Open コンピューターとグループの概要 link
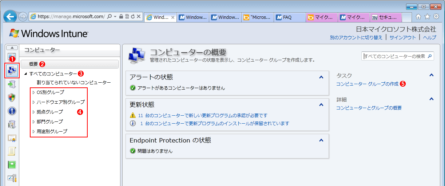445x186 pixels. (x=369, y=108)
